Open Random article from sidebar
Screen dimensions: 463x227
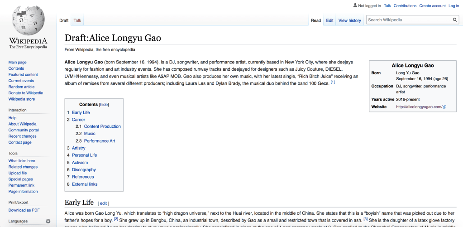coord(21,87)
